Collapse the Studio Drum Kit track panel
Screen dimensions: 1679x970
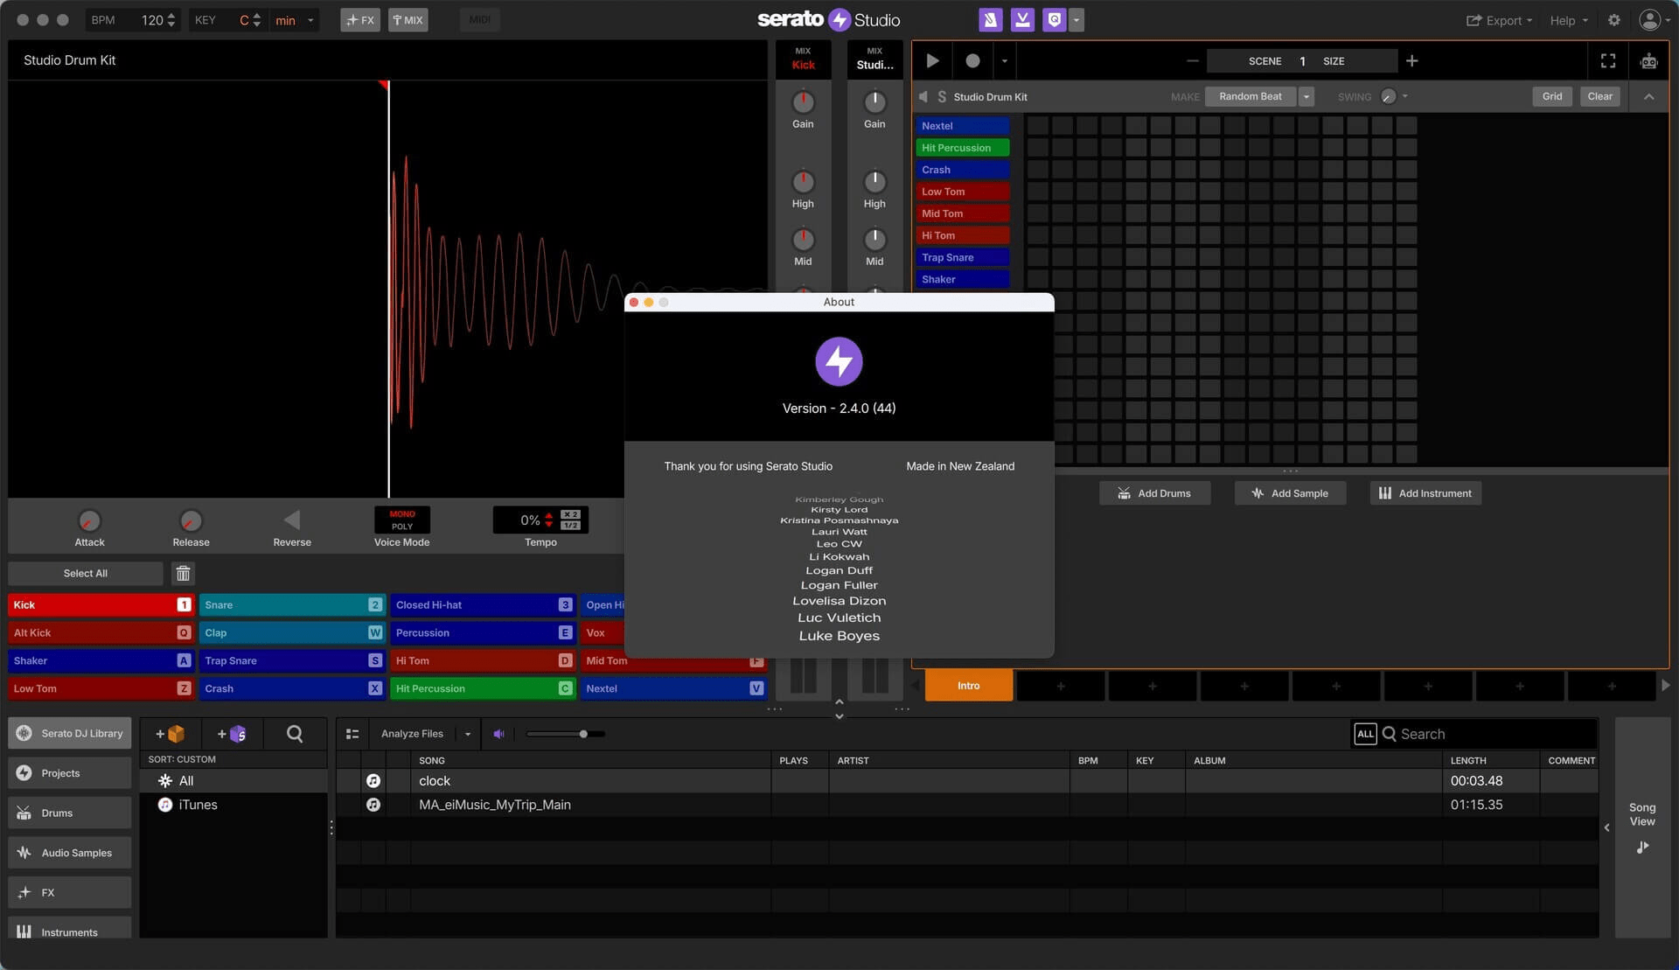pyautogui.click(x=1648, y=96)
